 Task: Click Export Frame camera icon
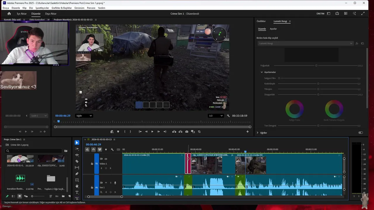187,132
